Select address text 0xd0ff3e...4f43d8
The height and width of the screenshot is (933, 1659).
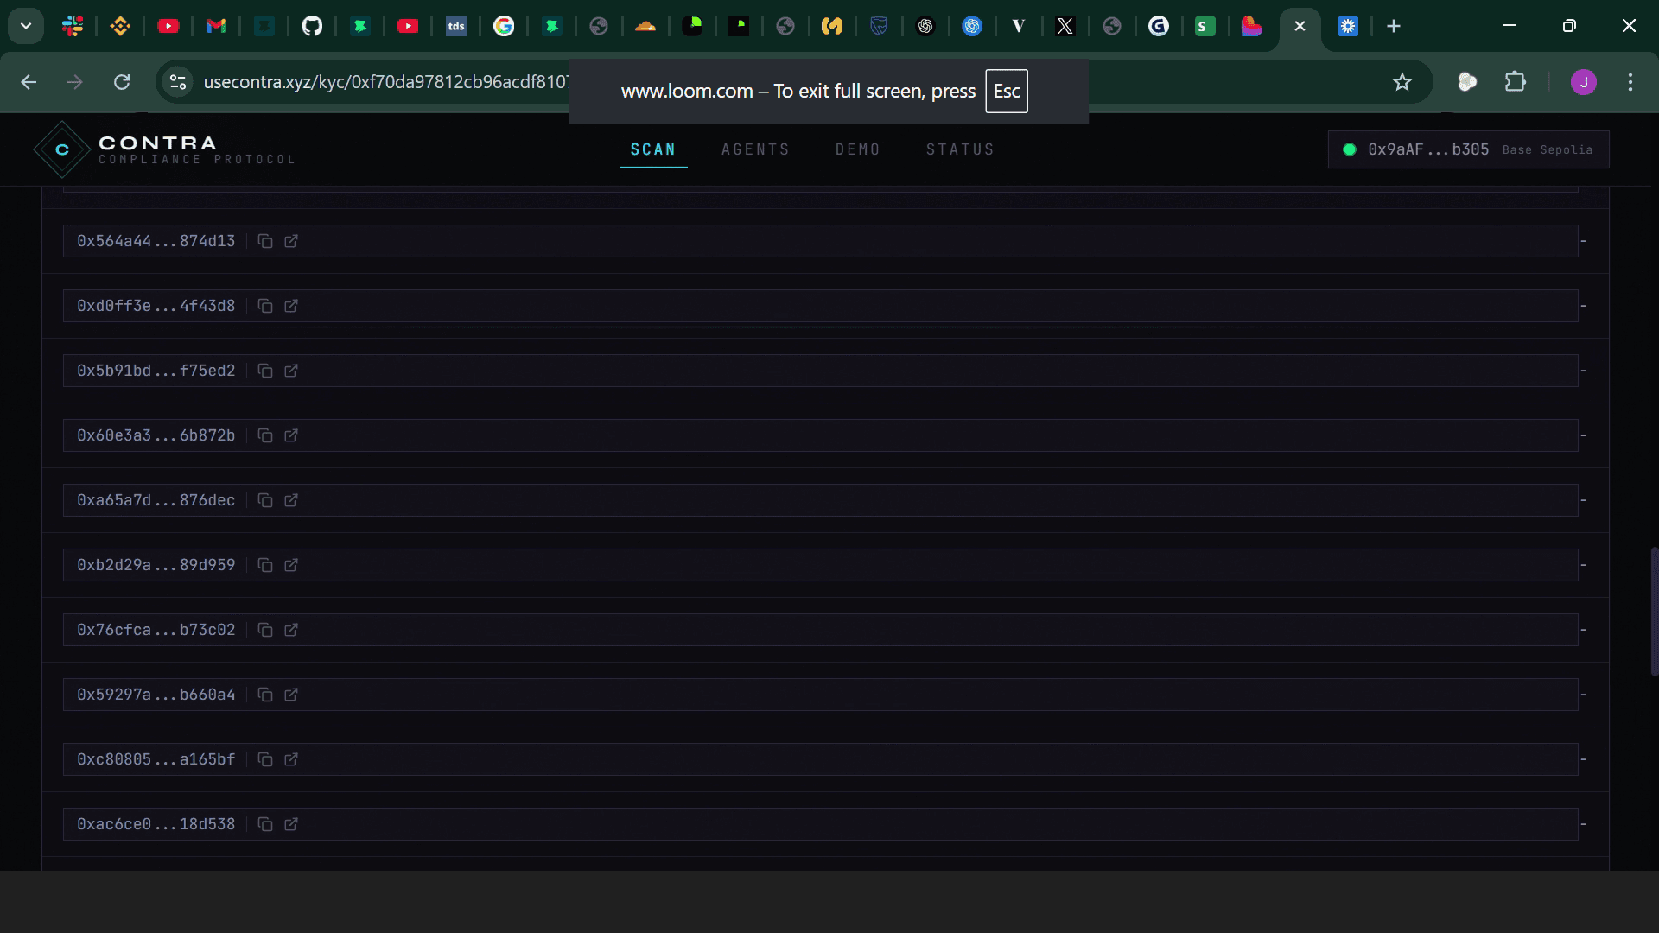[x=156, y=306]
